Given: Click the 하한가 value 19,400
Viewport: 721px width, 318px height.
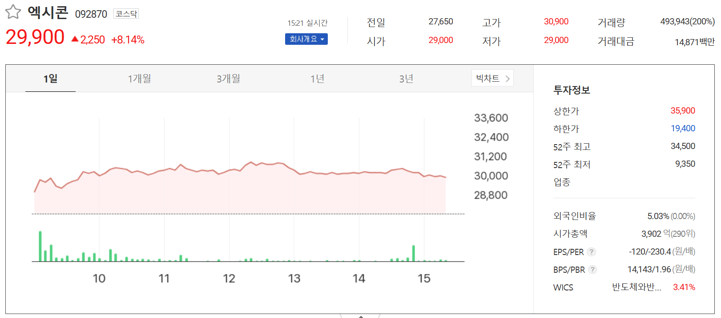Looking at the screenshot, I should pyautogui.click(x=683, y=128).
